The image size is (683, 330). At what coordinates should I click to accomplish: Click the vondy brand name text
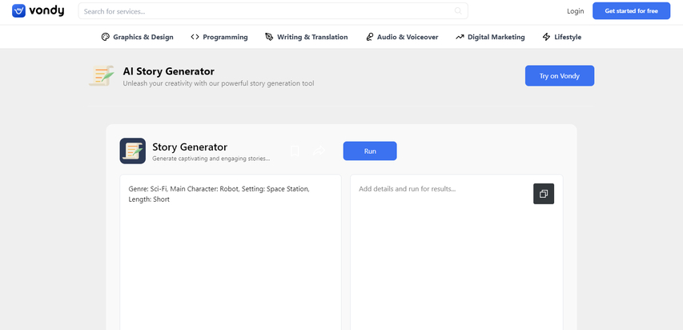(x=46, y=11)
